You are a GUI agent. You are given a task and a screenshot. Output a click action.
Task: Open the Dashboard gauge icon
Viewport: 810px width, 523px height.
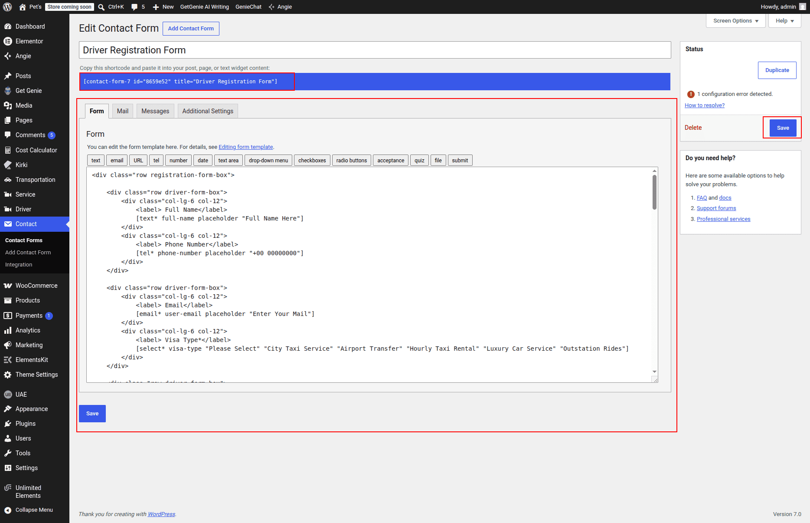tap(8, 26)
